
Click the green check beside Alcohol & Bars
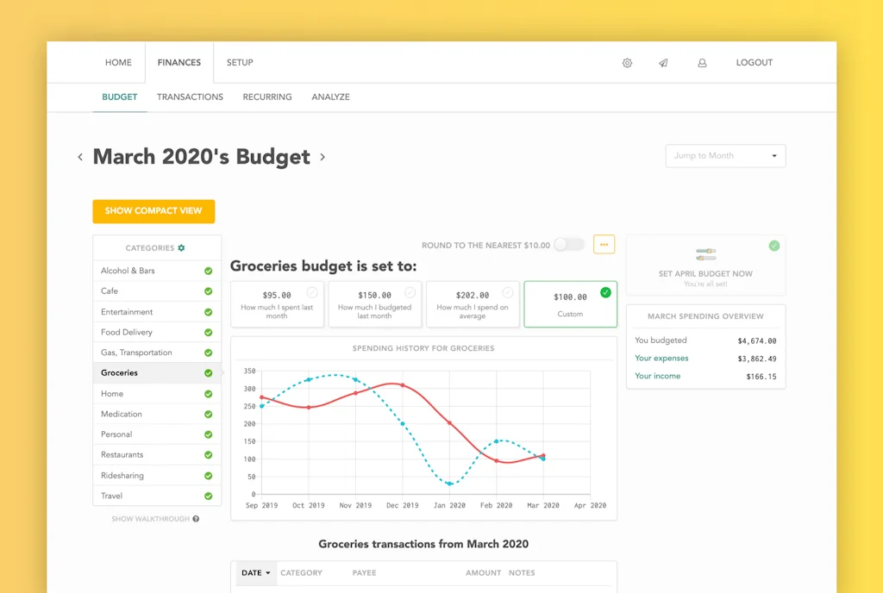(x=209, y=272)
